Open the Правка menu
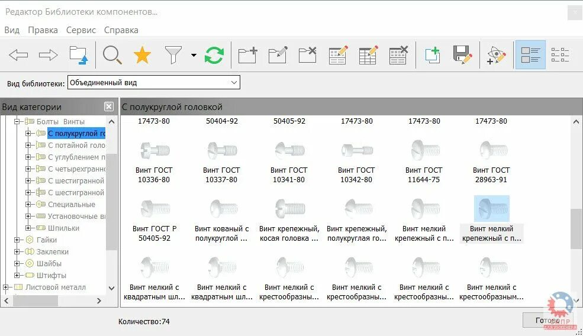 click(x=43, y=30)
